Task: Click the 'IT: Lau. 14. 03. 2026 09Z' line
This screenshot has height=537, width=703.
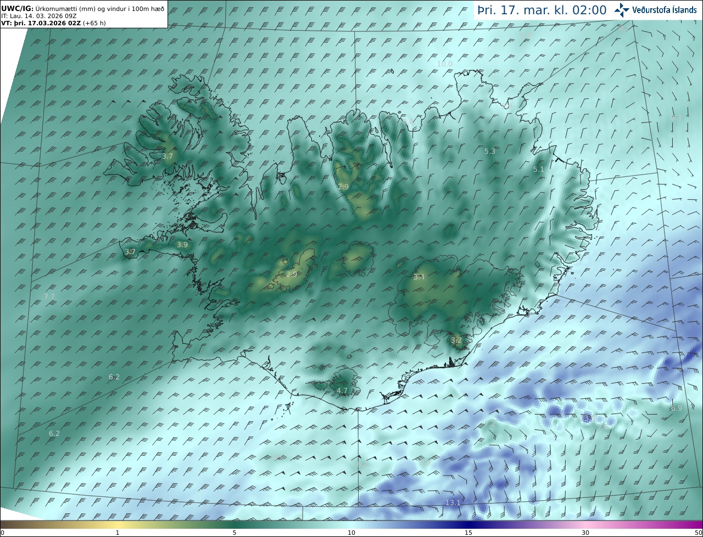Action: 39,16
